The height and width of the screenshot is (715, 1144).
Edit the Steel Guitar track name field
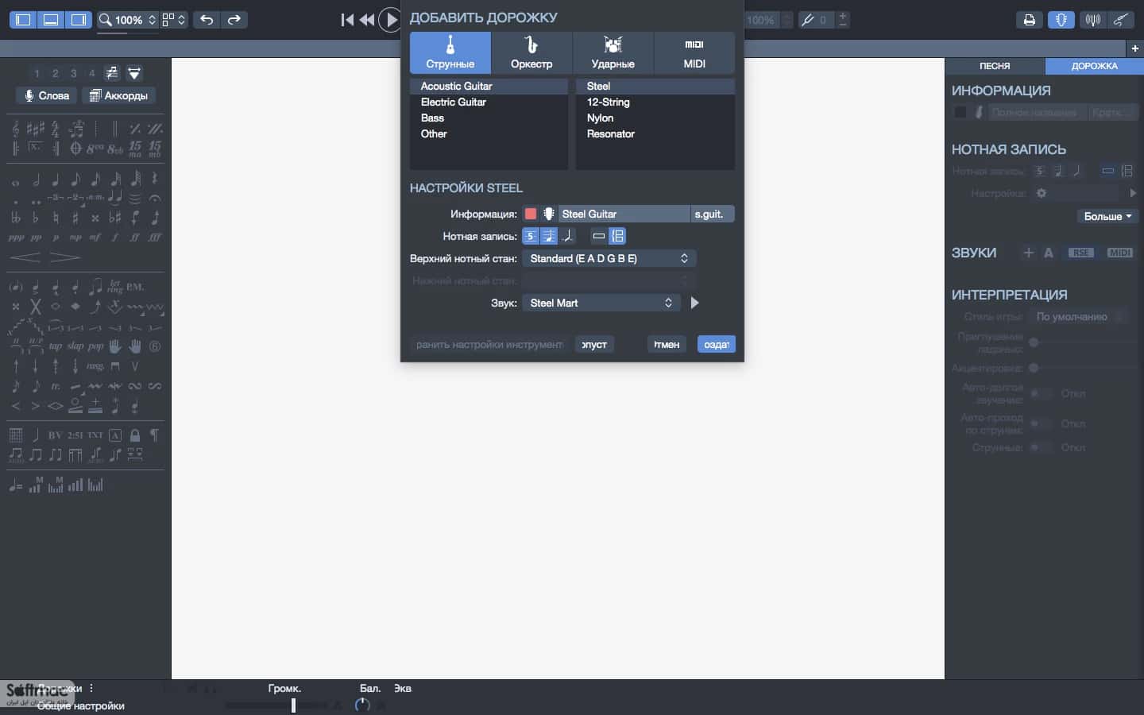point(624,214)
